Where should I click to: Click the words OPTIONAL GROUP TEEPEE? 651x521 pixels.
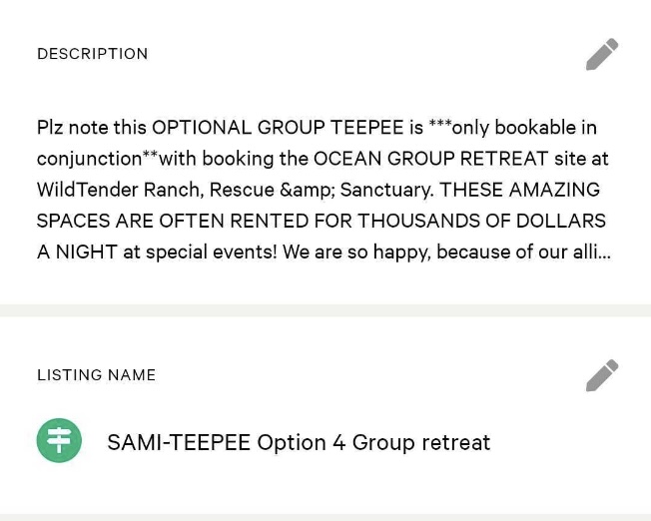[x=278, y=128]
